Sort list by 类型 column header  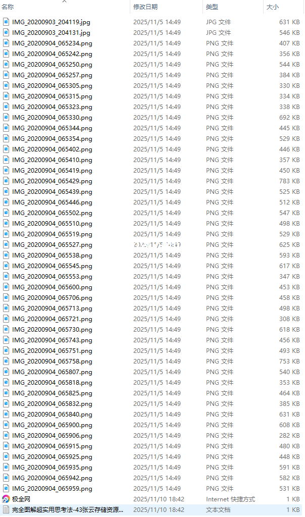212,7
